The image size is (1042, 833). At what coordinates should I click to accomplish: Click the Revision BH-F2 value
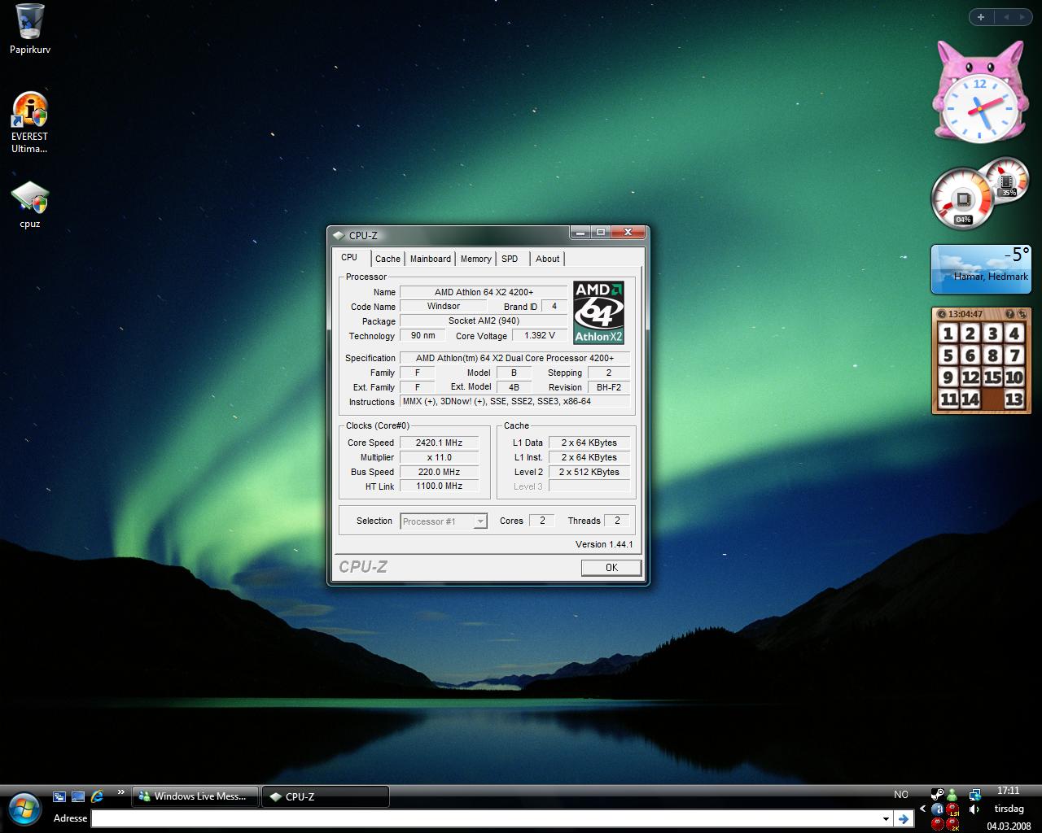608,387
